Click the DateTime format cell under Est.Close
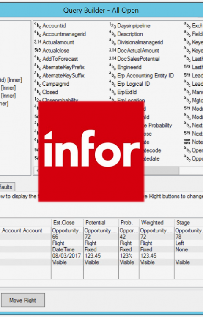 pyautogui.click(x=63, y=249)
